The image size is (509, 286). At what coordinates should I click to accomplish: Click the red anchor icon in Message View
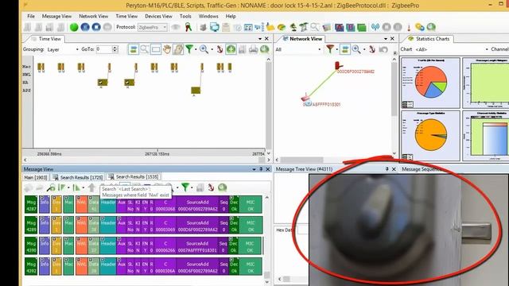point(211,187)
